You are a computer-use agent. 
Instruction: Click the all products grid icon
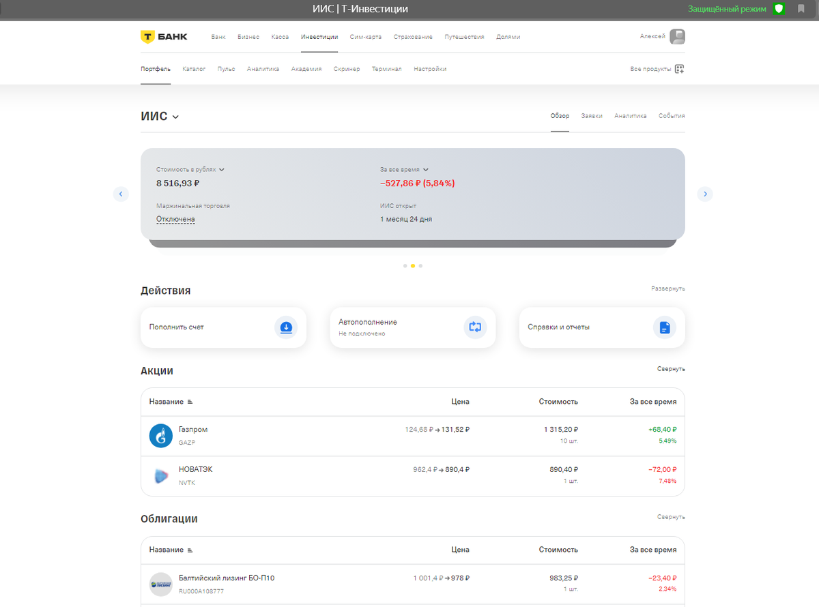click(679, 69)
